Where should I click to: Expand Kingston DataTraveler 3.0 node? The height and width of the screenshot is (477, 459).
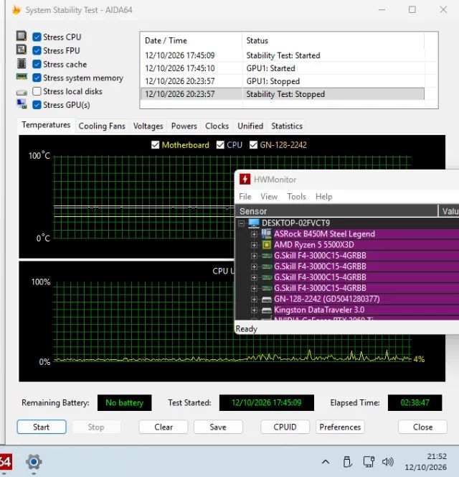pos(254,310)
